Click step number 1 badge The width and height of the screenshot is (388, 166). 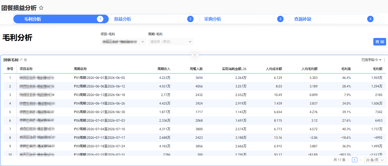(100, 19)
